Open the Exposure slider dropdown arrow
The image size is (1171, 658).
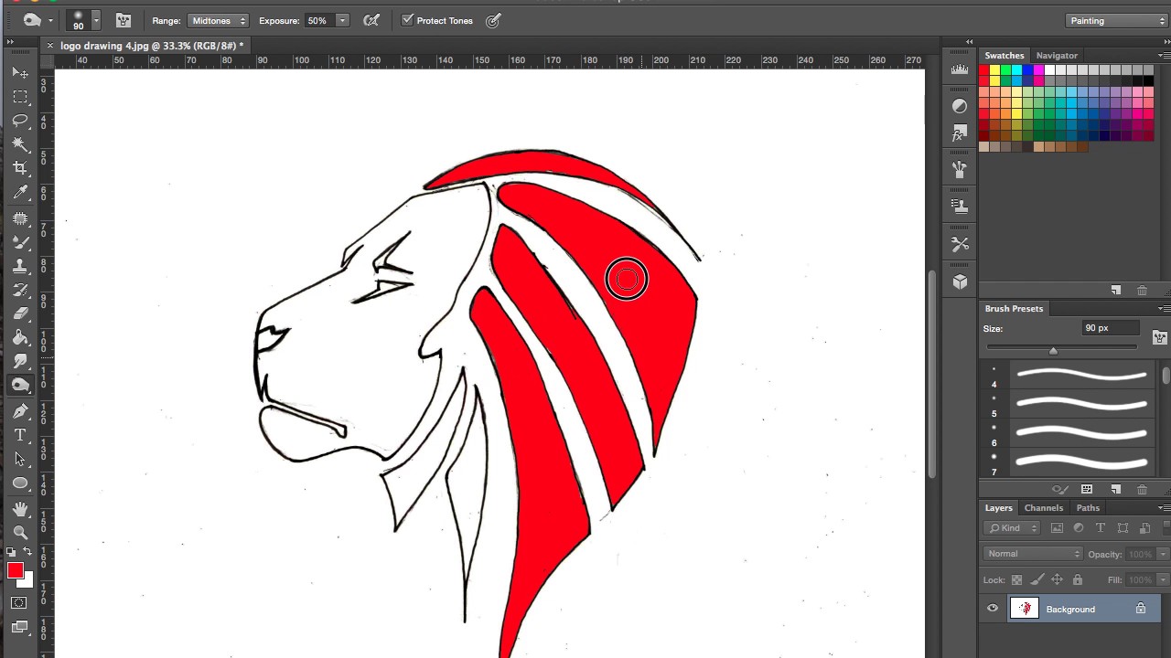tap(341, 20)
